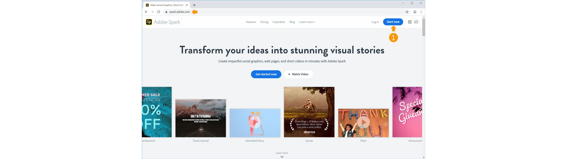Click the page vertical scrollbar thumb
The image size is (567, 159).
pos(423,27)
